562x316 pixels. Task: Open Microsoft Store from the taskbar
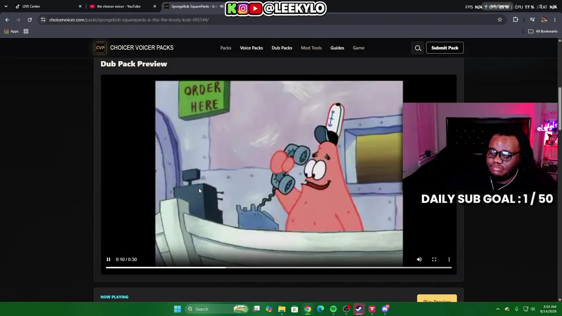295,309
